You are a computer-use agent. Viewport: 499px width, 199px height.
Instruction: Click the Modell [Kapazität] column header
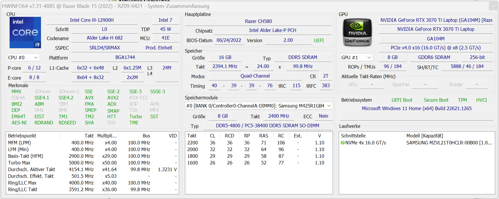[425, 136]
